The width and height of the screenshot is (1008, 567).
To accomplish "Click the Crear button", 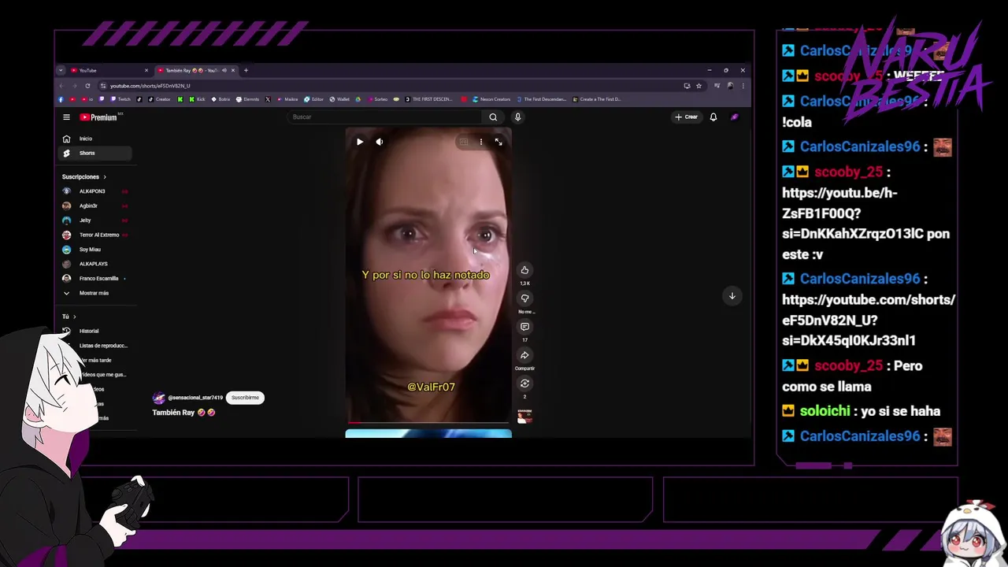I will tap(686, 117).
